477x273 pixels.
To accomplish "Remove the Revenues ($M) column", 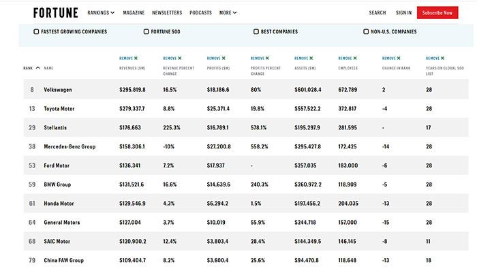I will (x=128, y=59).
